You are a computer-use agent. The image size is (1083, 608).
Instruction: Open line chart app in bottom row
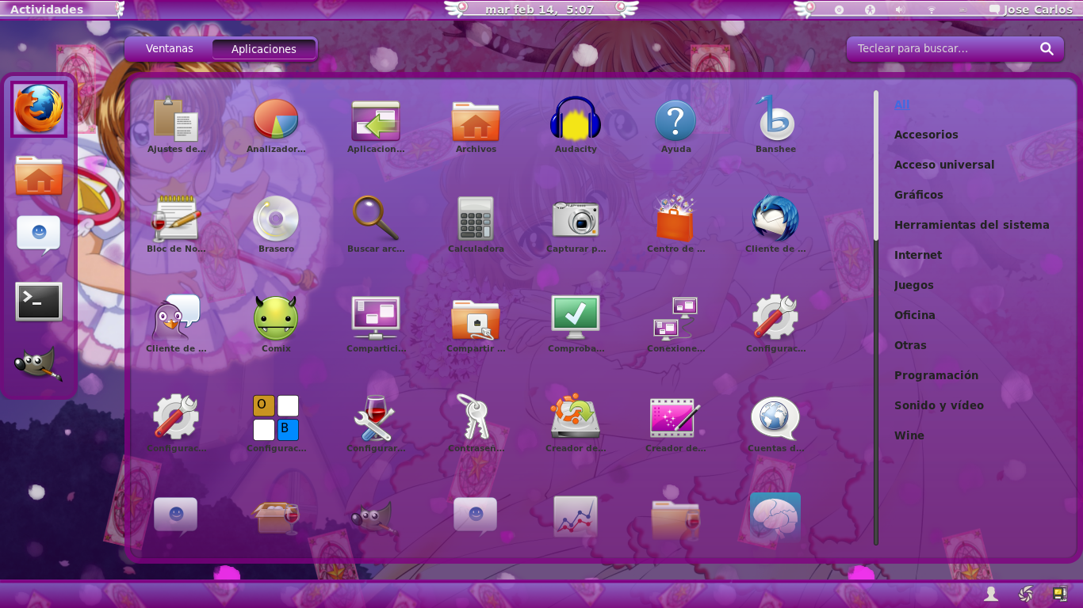[x=576, y=517]
